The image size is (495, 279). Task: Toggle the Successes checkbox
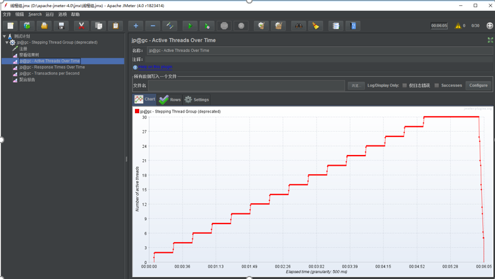coord(436,85)
